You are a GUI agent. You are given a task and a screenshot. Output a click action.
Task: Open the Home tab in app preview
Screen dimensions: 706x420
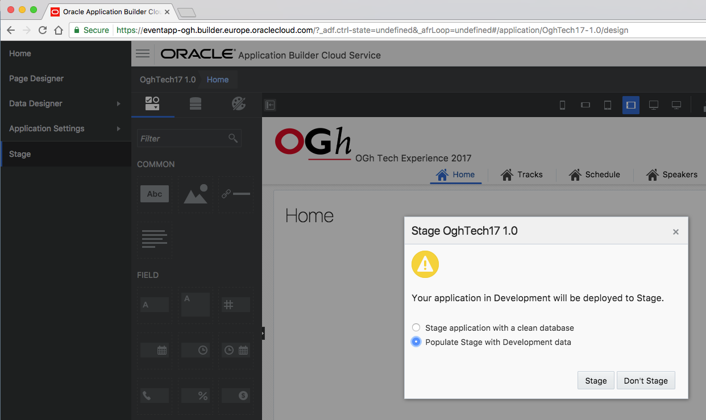pos(455,174)
